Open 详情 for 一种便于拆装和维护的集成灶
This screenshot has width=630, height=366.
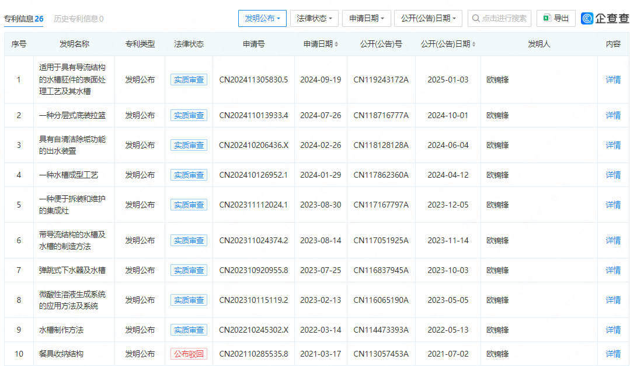[x=613, y=205]
